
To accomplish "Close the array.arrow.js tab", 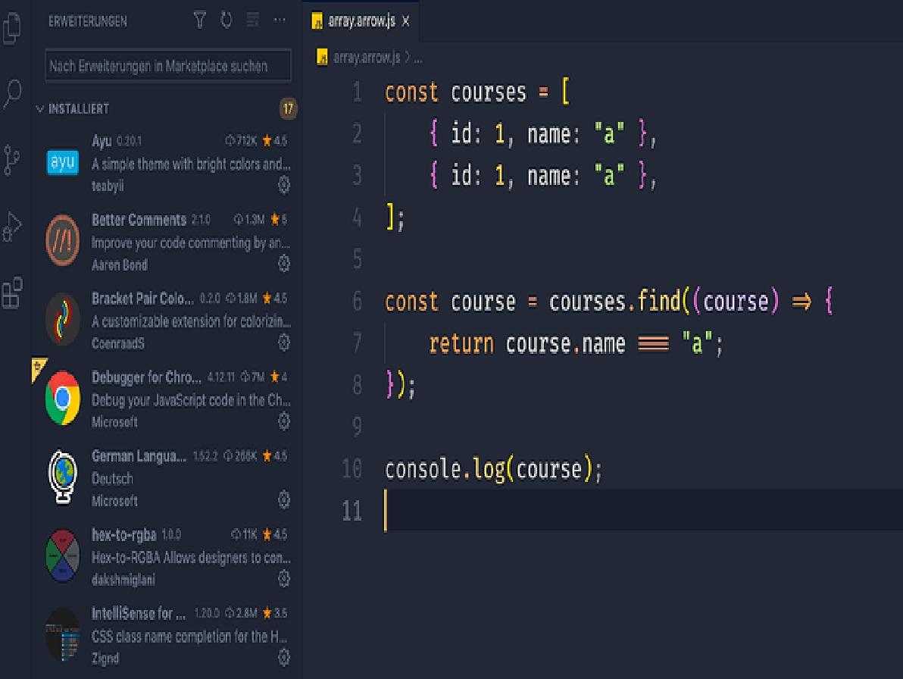I will 405,21.
